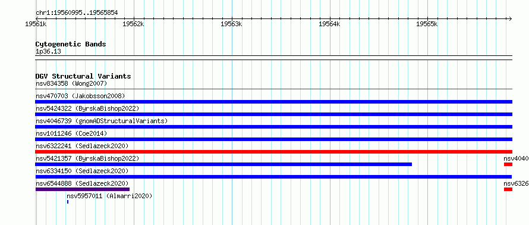529x225 pixels.
Task: Click the 19563k ruler position
Action: [231, 24]
